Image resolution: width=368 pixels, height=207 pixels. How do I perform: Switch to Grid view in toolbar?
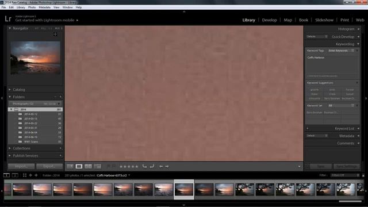[70, 166]
